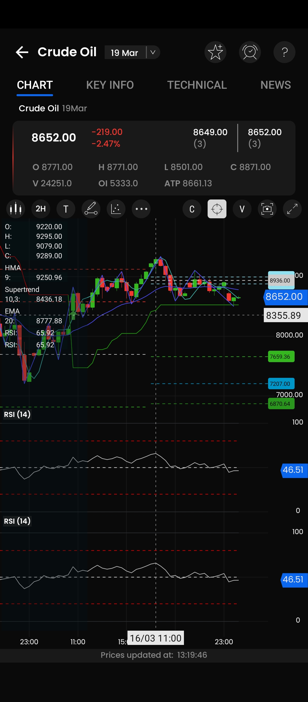Screen dimensions: 308x702
Task: Switch to the CHART tab
Action: [35, 85]
